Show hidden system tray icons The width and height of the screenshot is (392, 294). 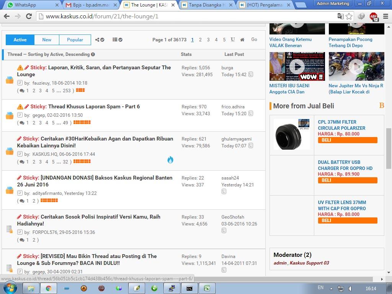(331, 289)
